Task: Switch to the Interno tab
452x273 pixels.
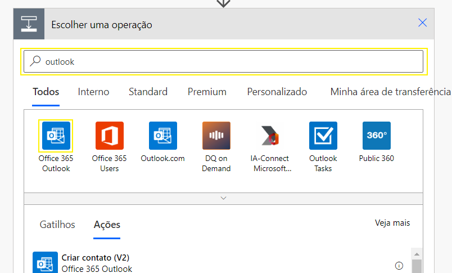Action: tap(93, 92)
